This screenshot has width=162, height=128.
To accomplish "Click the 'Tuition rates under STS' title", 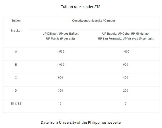I will 81,7.
